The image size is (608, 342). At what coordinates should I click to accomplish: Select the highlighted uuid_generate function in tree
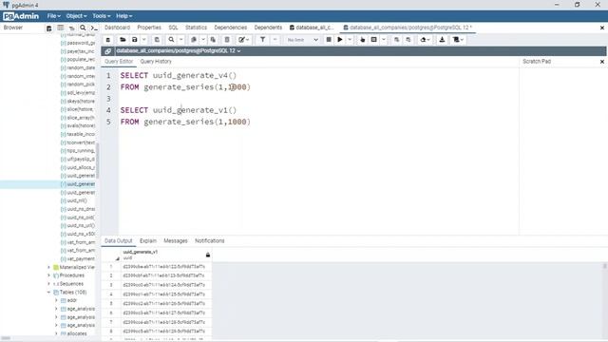click(x=81, y=183)
